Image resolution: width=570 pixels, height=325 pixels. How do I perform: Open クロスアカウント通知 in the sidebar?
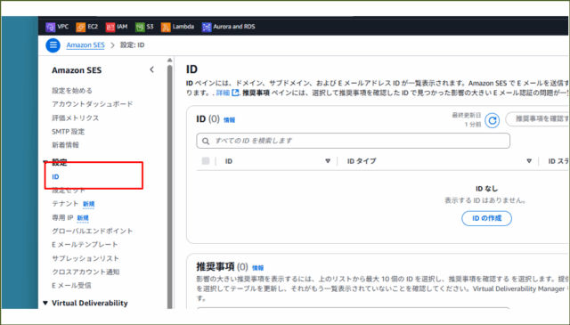click(85, 272)
